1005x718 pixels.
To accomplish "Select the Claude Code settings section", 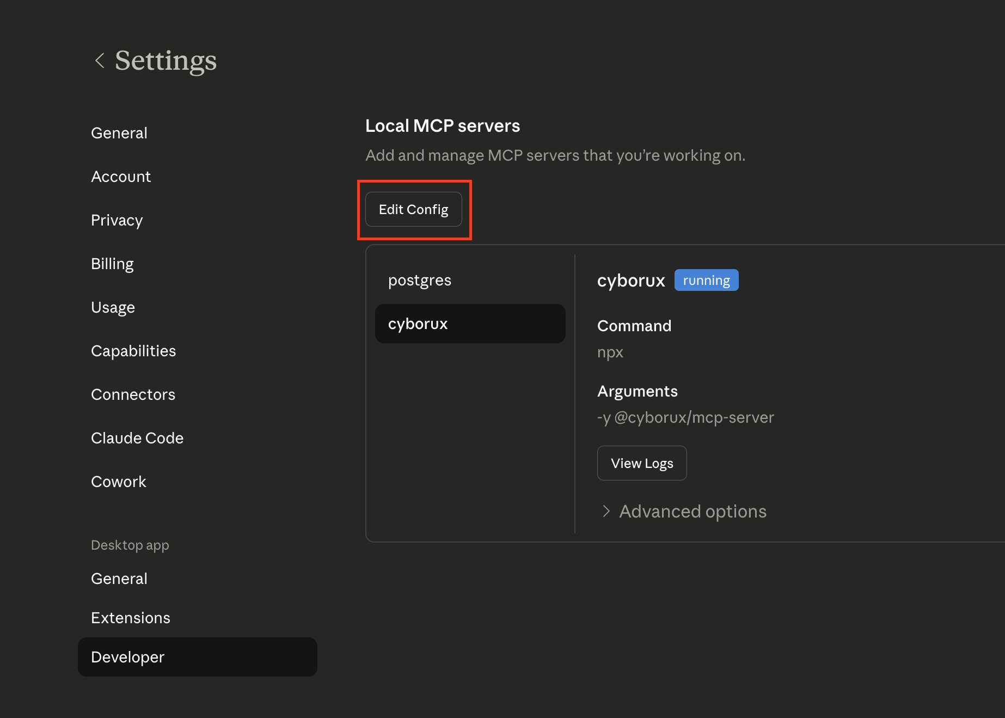I will tap(137, 437).
